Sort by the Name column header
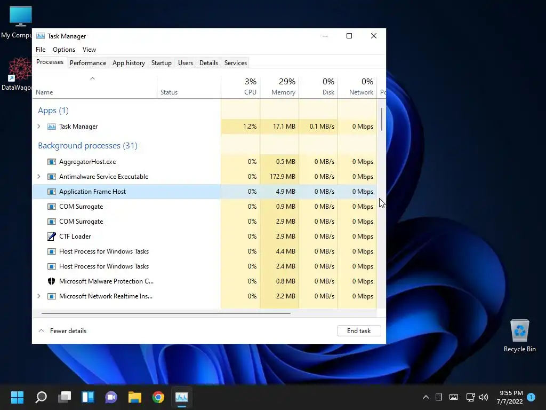 pos(95,87)
